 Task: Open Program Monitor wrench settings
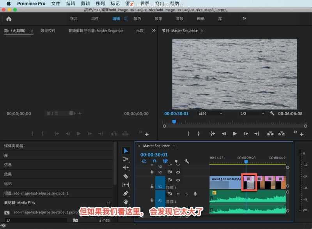(272, 114)
